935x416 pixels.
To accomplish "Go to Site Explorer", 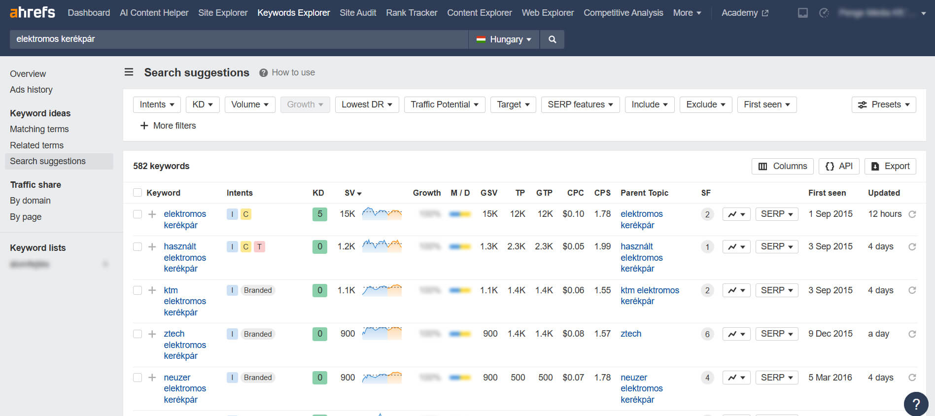I will 223,13.
